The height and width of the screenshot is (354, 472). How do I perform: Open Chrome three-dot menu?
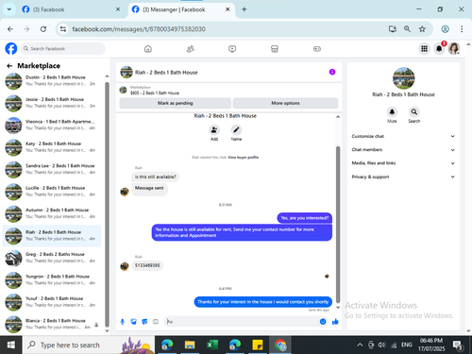(462, 29)
